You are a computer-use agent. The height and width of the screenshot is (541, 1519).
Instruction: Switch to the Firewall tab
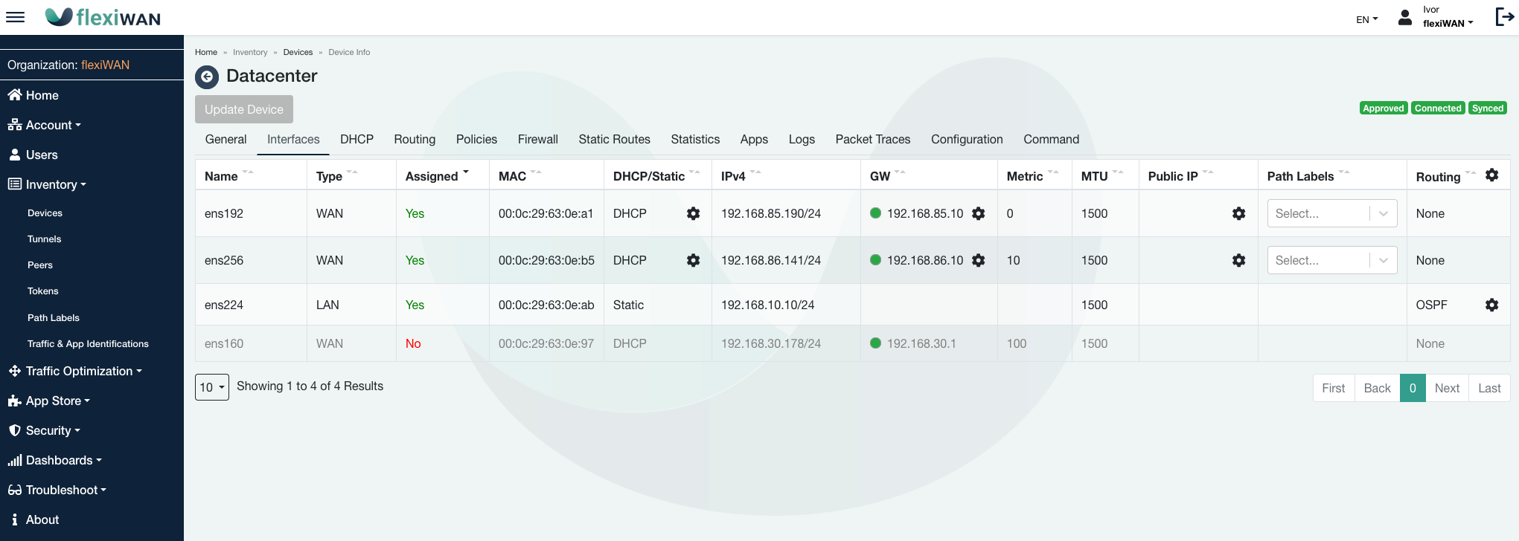point(538,139)
